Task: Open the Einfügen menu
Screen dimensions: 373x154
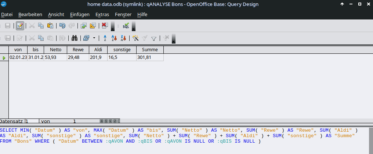Action: pyautogui.click(x=79, y=15)
